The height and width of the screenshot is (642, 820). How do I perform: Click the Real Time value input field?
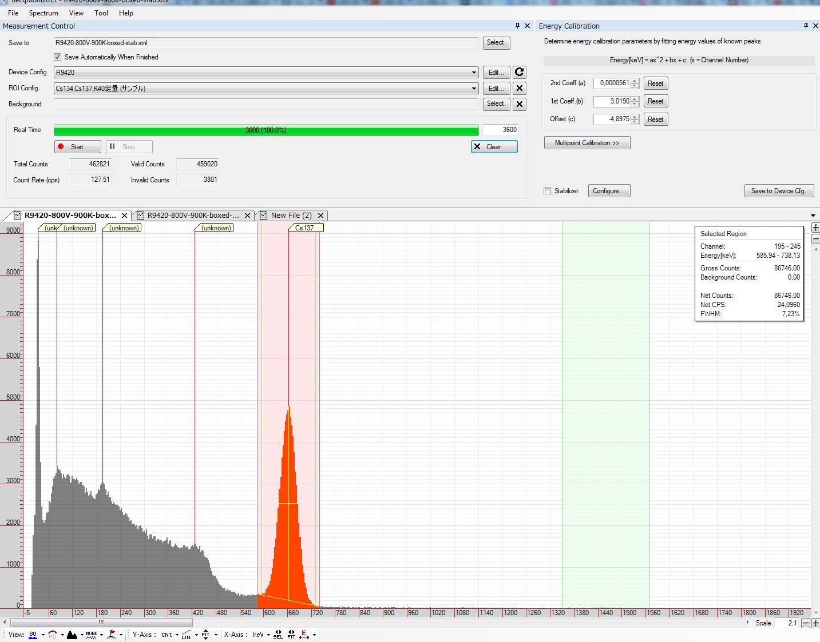(500, 130)
